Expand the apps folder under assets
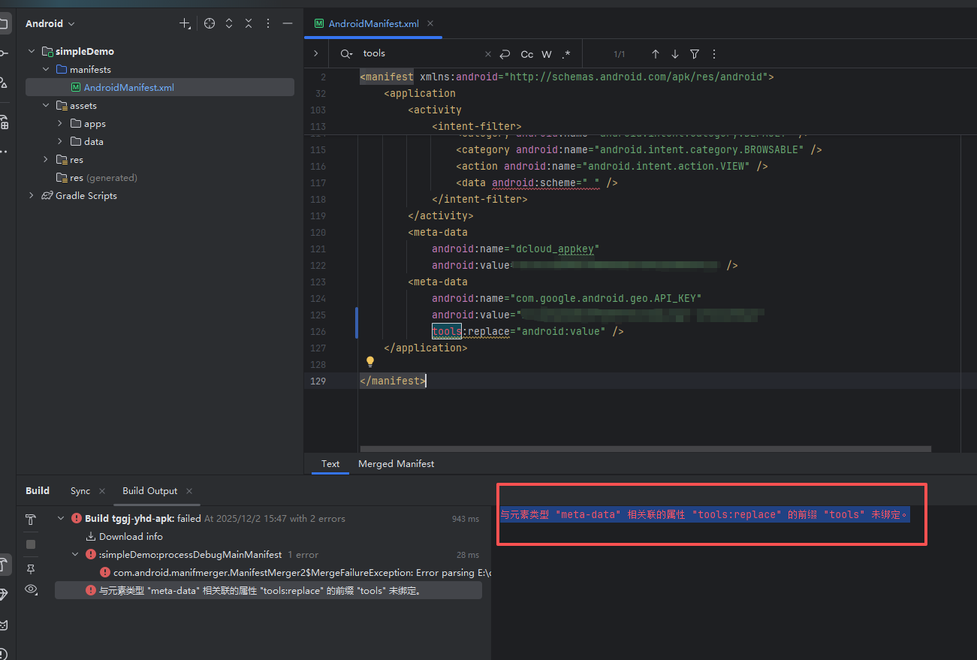Screen dimensions: 977x660 coord(60,124)
